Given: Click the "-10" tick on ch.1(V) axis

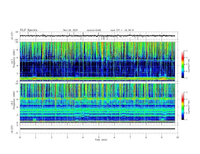Looking at the screenshot, I should point(17,40).
